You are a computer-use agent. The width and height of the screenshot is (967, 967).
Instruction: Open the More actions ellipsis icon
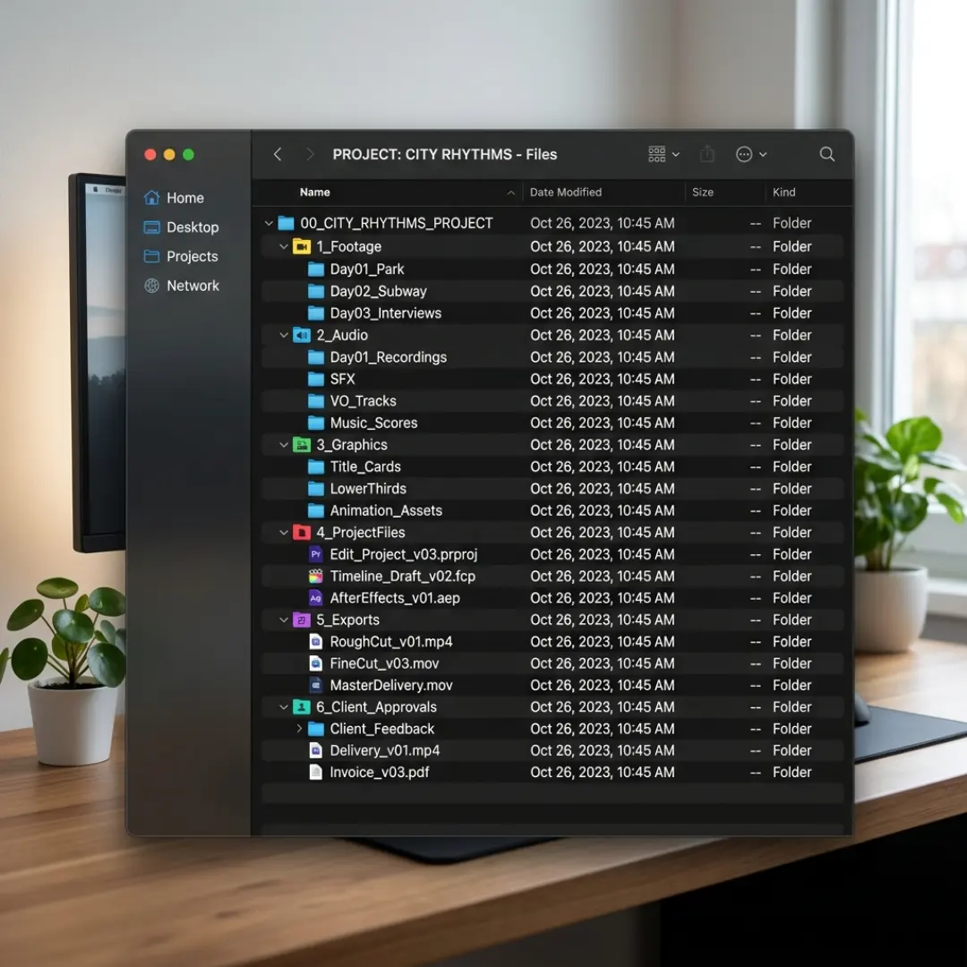click(744, 154)
